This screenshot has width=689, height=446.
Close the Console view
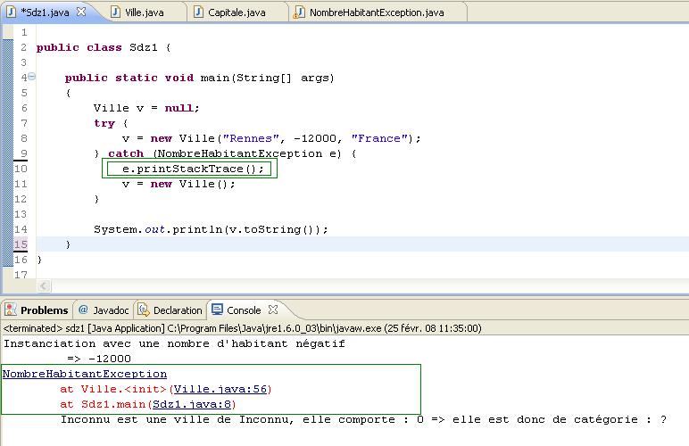click(x=273, y=310)
